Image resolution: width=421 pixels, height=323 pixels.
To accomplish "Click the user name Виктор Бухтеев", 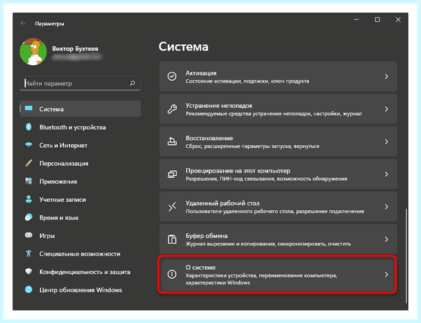I will click(x=75, y=48).
